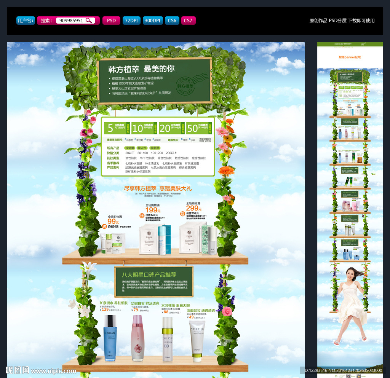Contact after-sales agent 水仙

coord(192,140)
